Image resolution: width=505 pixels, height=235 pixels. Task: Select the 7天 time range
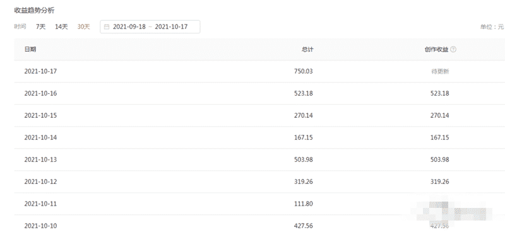[x=40, y=26]
